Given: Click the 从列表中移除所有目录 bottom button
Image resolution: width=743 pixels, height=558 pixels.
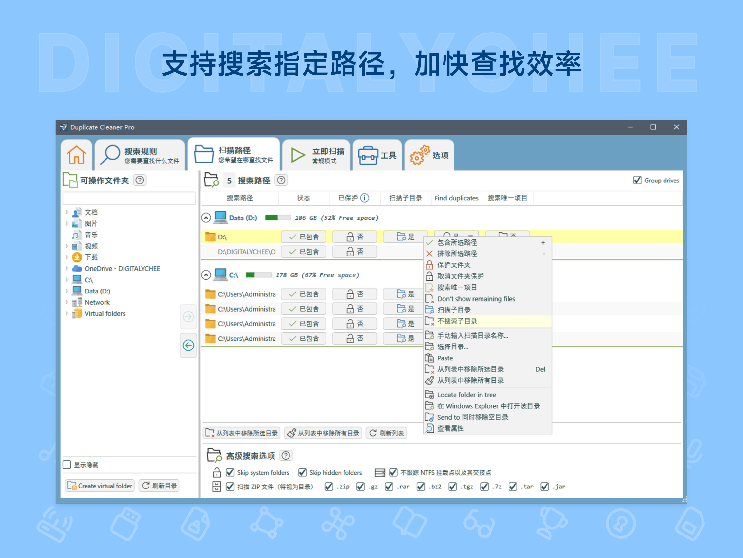Looking at the screenshot, I should [x=323, y=433].
